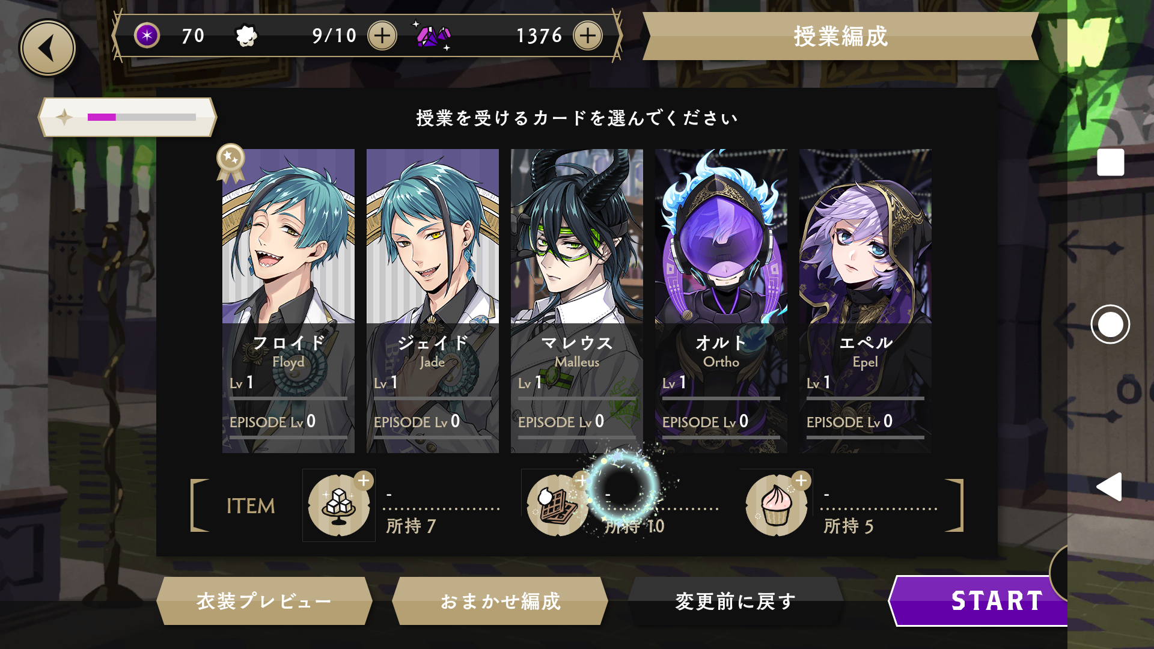Choose the Jade character card
Image resolution: width=1154 pixels, height=649 pixels.
pos(433,300)
